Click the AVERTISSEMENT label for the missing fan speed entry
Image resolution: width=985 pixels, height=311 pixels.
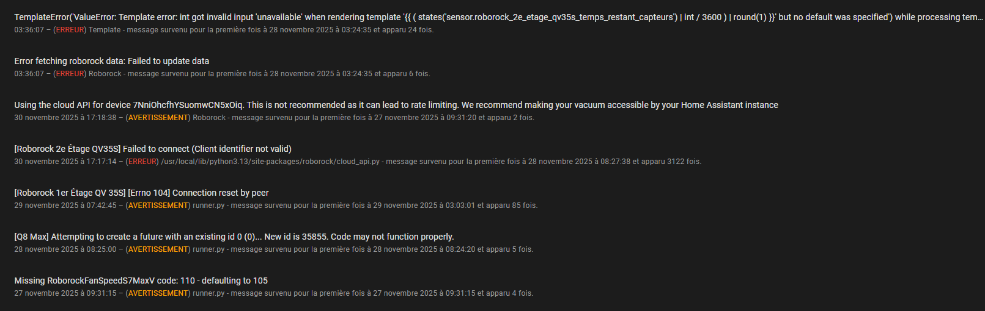point(158,293)
